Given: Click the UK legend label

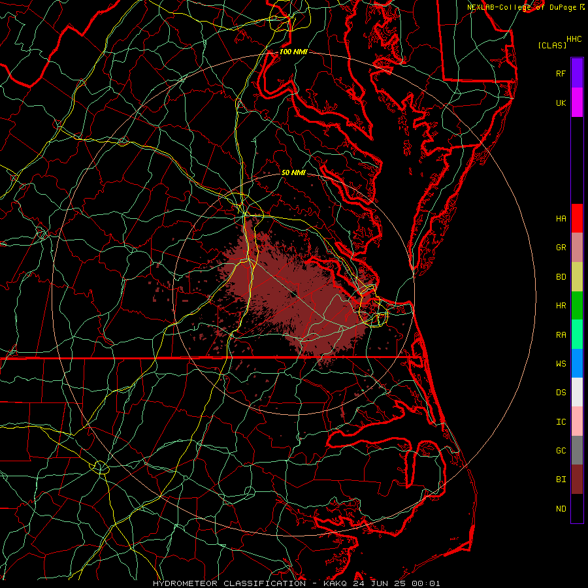Looking at the screenshot, I should [x=561, y=103].
